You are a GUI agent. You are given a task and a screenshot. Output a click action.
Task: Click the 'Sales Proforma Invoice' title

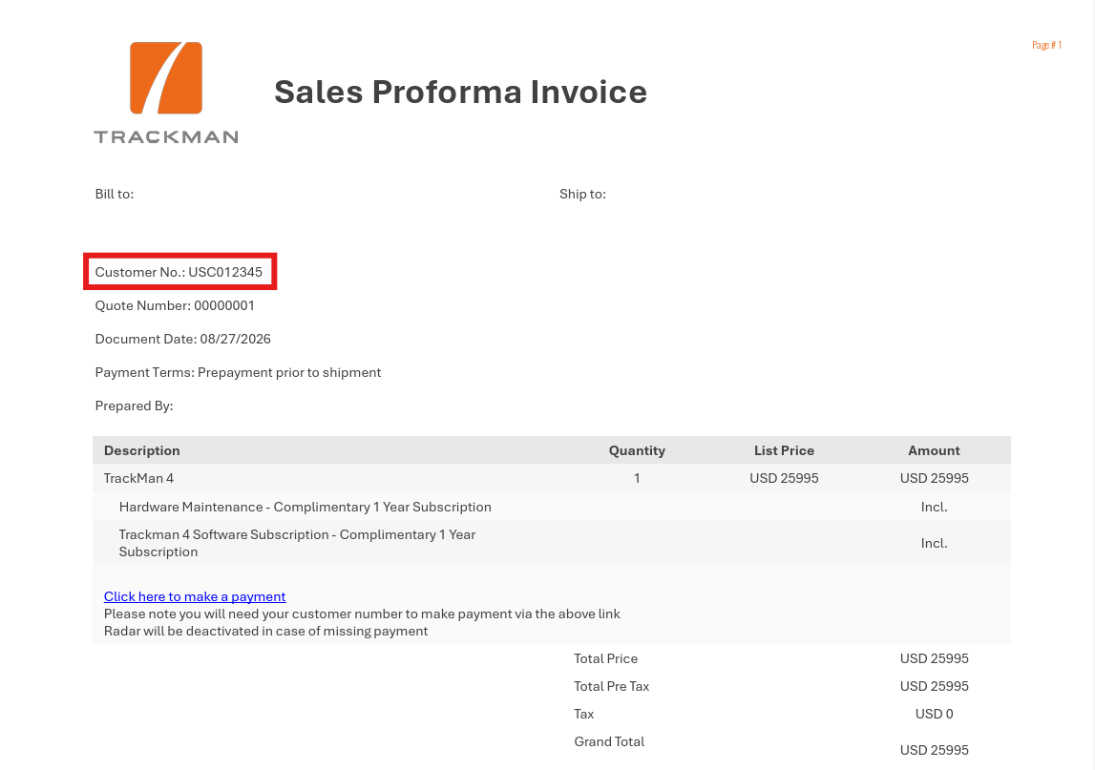pos(460,93)
